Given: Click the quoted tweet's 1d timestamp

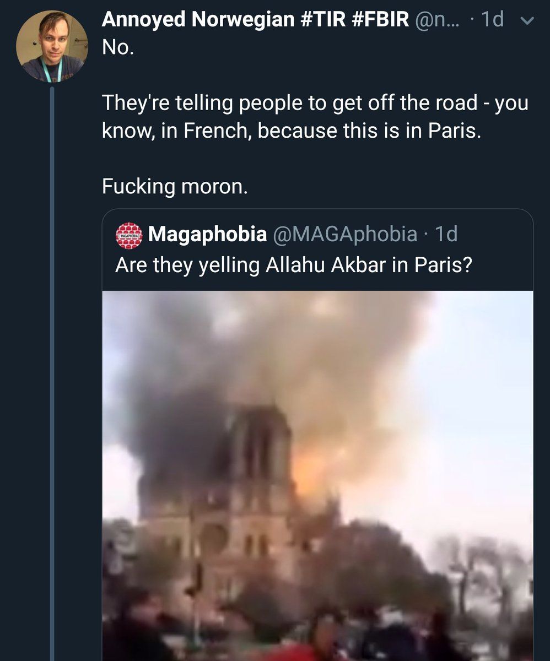Looking at the screenshot, I should click(x=446, y=235).
